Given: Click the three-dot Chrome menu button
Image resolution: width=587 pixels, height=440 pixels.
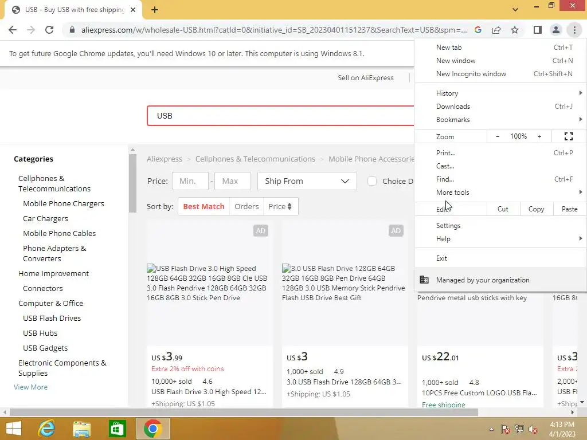Looking at the screenshot, I should click(574, 30).
